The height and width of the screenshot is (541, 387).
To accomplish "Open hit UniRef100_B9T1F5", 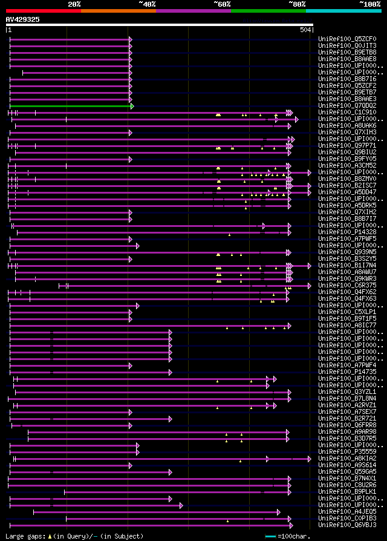I will tap(347, 318).
